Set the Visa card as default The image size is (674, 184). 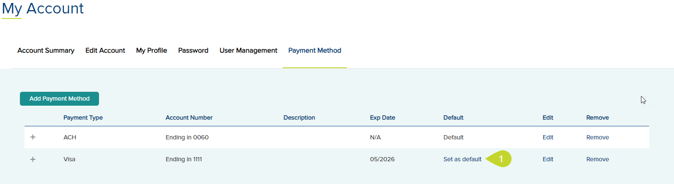[462, 159]
